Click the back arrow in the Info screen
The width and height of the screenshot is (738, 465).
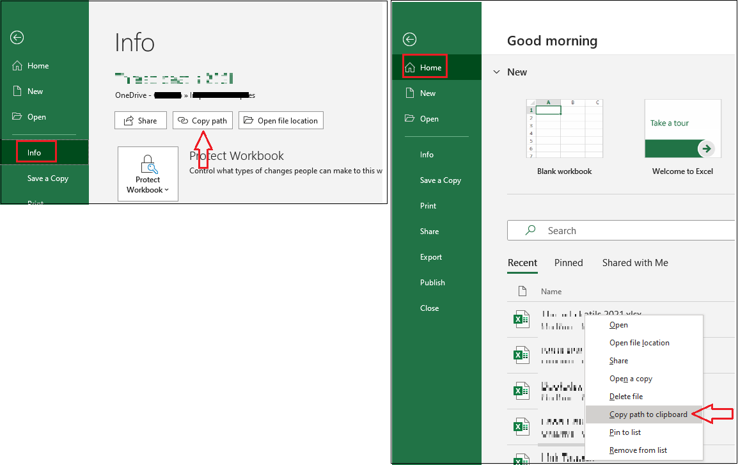point(17,38)
